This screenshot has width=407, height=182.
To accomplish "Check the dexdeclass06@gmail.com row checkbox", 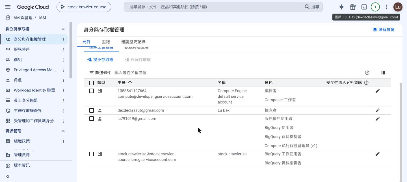I will (x=92, y=110).
